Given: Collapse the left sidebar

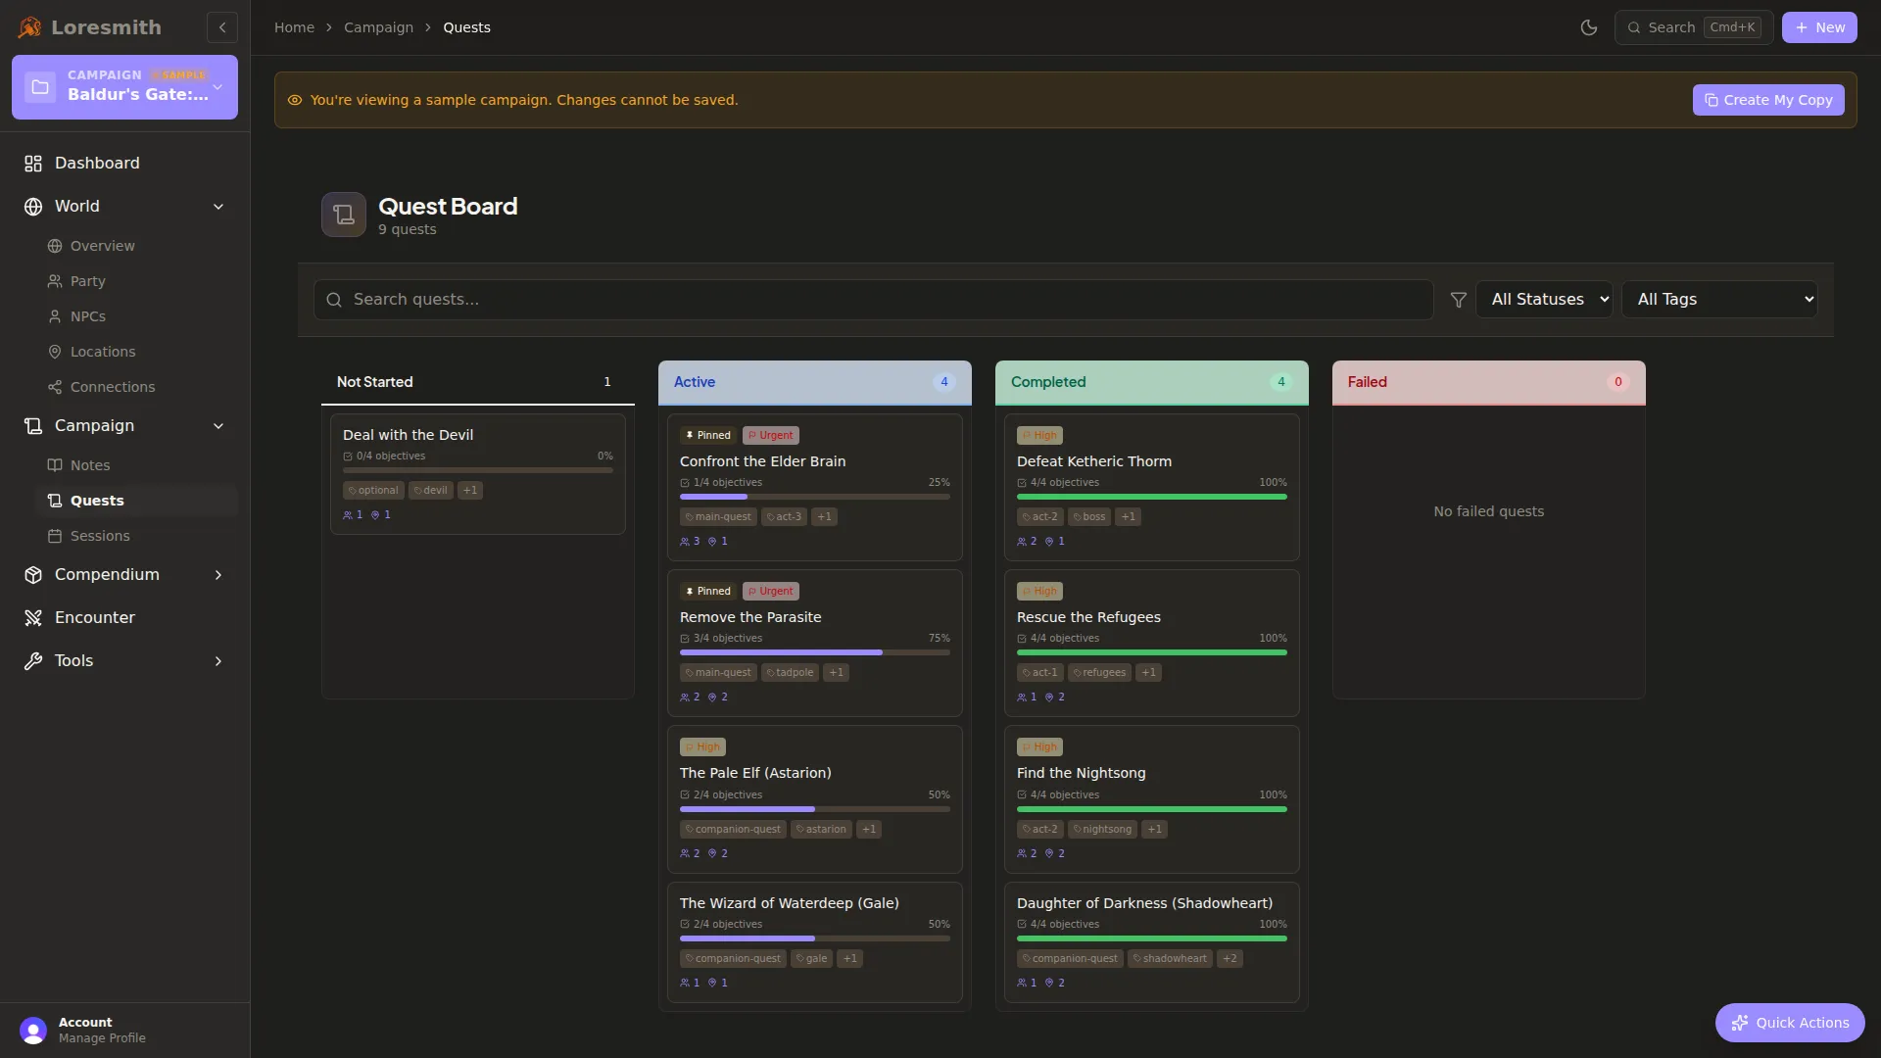Looking at the screenshot, I should coord(221,27).
